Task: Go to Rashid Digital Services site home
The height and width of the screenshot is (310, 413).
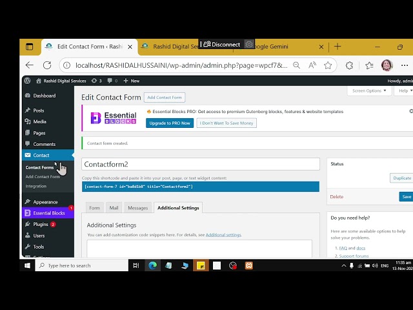Action: 61,81
